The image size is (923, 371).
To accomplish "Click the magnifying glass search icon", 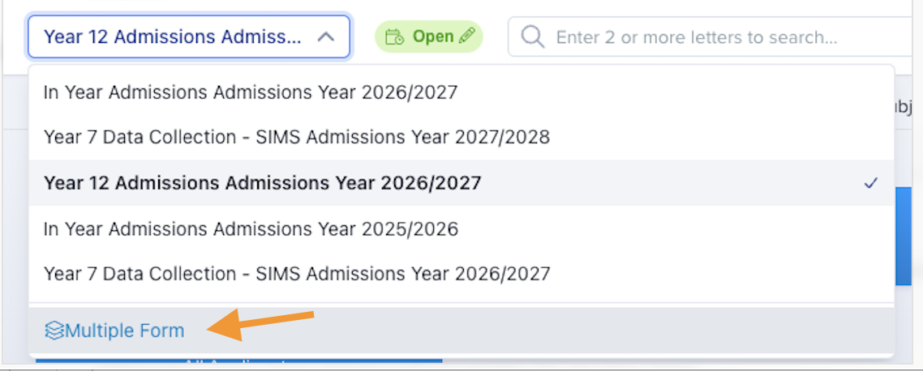I will [532, 37].
